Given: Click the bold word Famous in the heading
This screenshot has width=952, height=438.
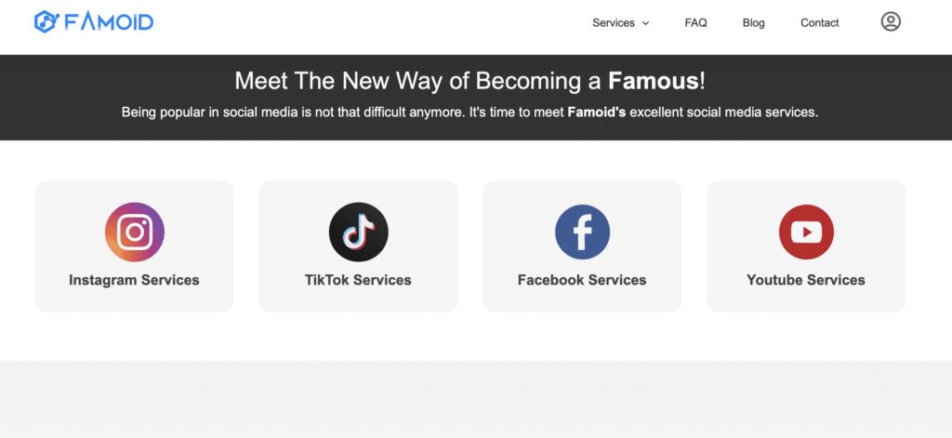Looking at the screenshot, I should pyautogui.click(x=654, y=81).
